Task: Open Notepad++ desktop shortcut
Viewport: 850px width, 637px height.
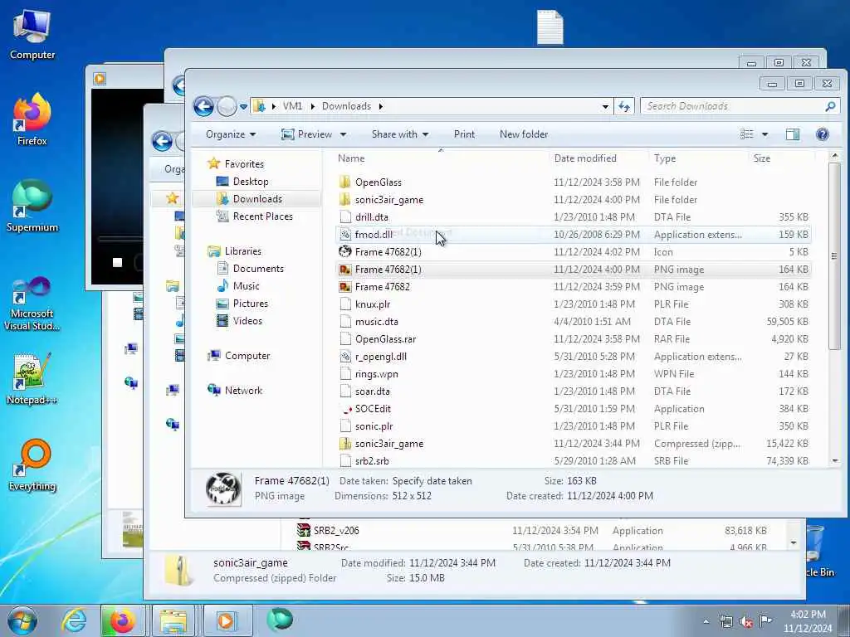Action: pos(32,379)
